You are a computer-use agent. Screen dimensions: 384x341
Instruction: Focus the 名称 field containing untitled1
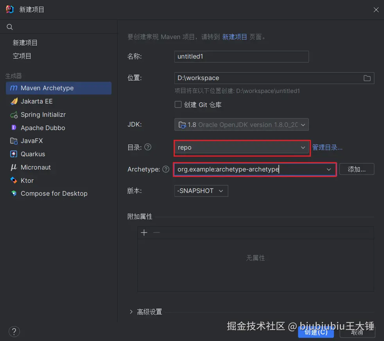[242, 57]
